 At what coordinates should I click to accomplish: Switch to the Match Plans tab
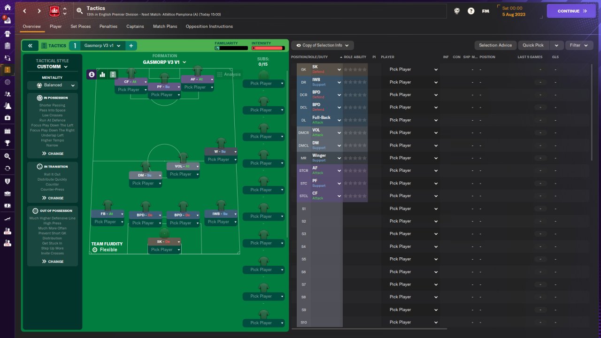(x=165, y=26)
